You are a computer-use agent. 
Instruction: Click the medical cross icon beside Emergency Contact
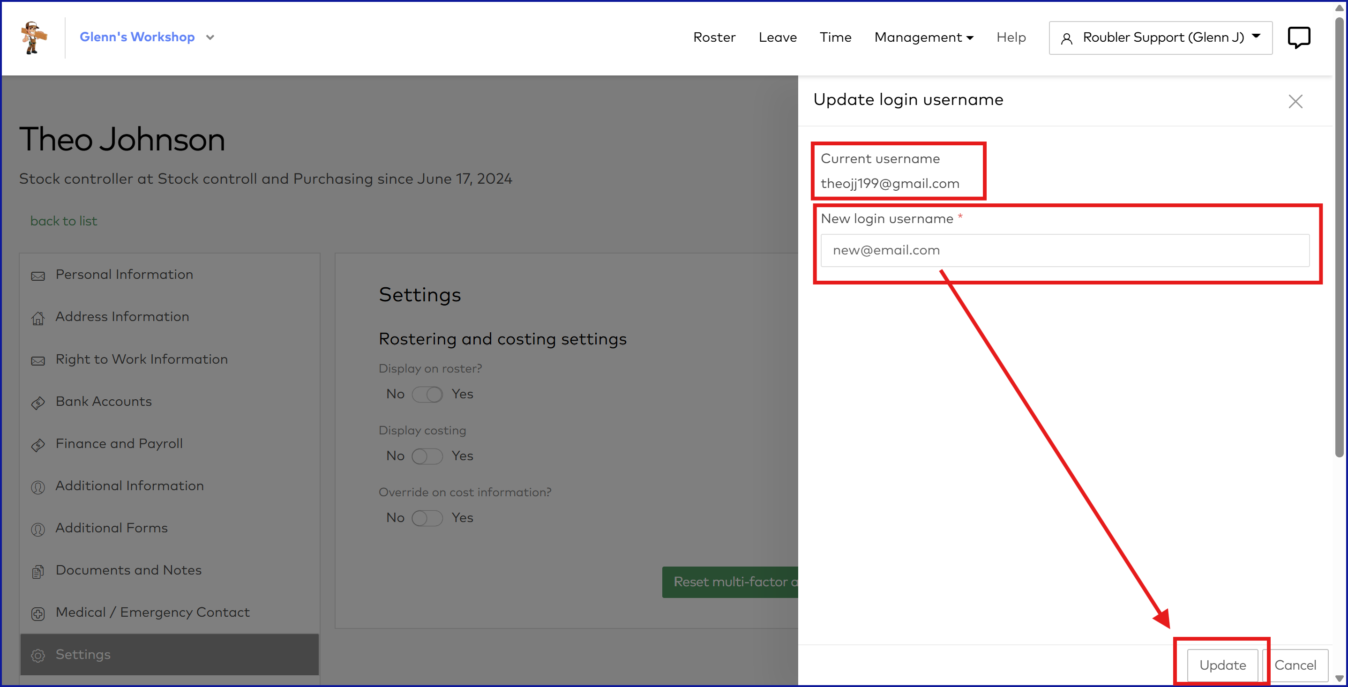pyautogui.click(x=37, y=613)
